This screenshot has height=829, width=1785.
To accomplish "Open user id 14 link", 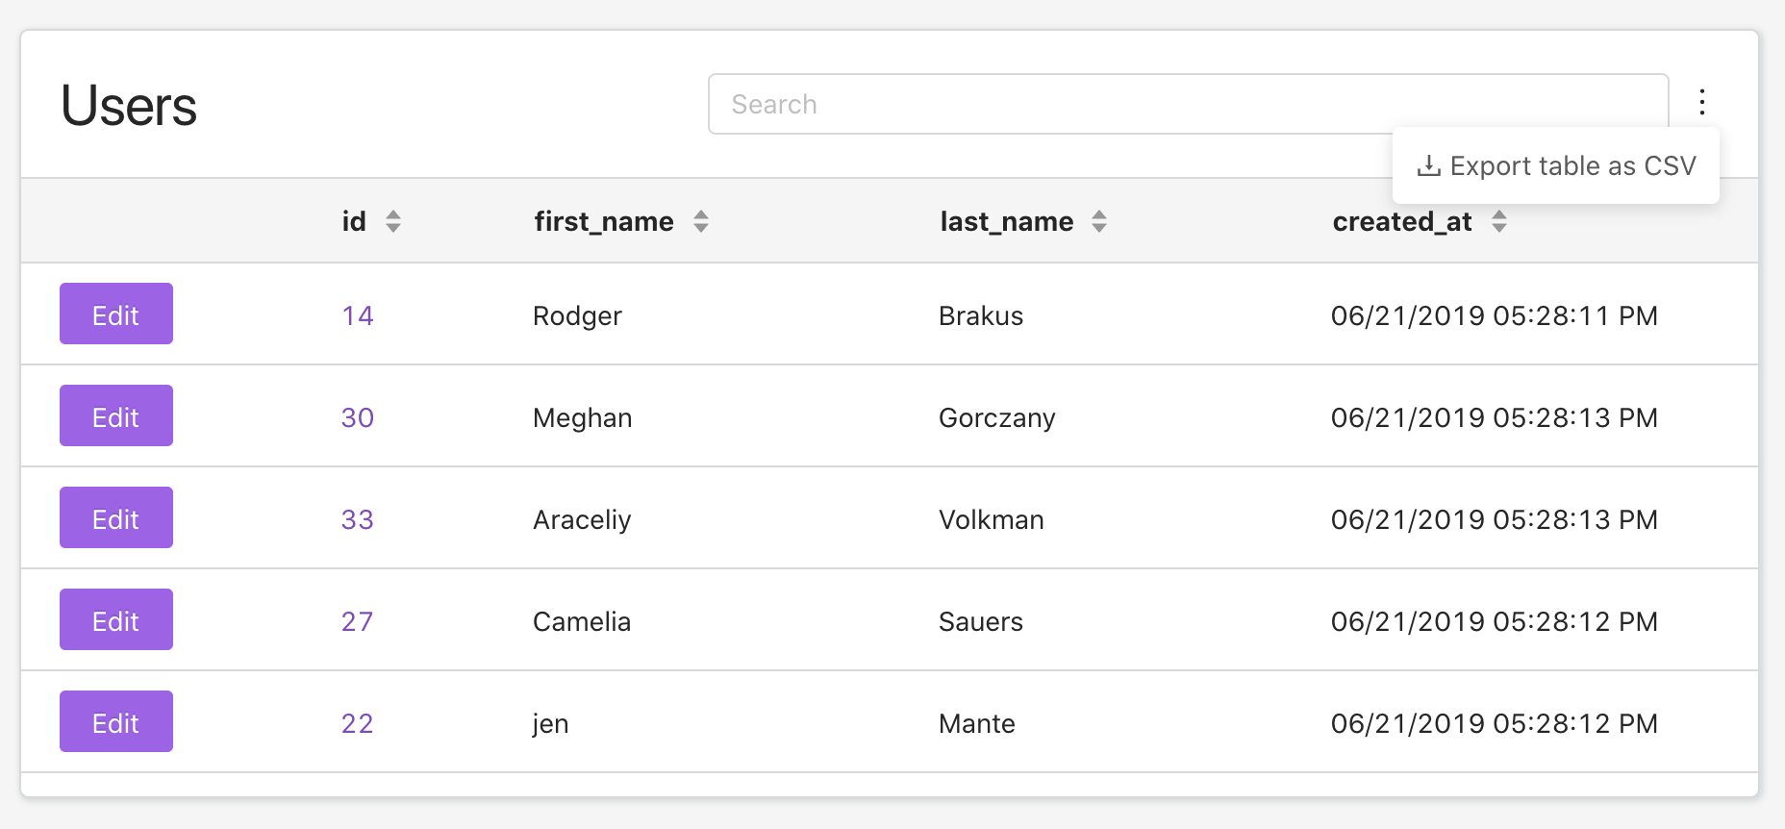I will [x=358, y=315].
